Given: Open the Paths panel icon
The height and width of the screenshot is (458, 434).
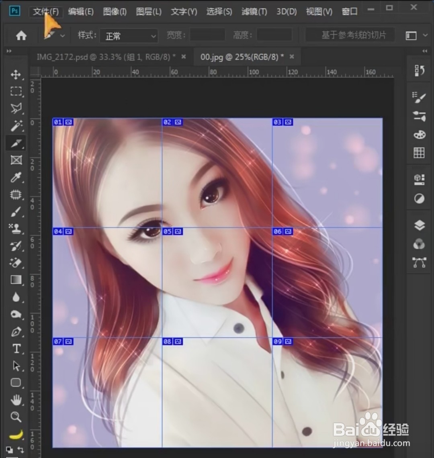Looking at the screenshot, I should tap(420, 262).
